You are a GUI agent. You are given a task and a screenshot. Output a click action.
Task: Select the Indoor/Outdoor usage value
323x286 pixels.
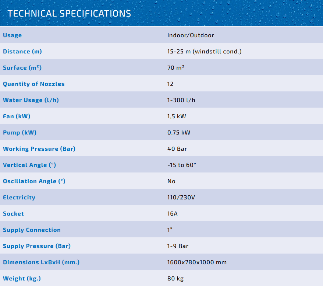pos(191,35)
